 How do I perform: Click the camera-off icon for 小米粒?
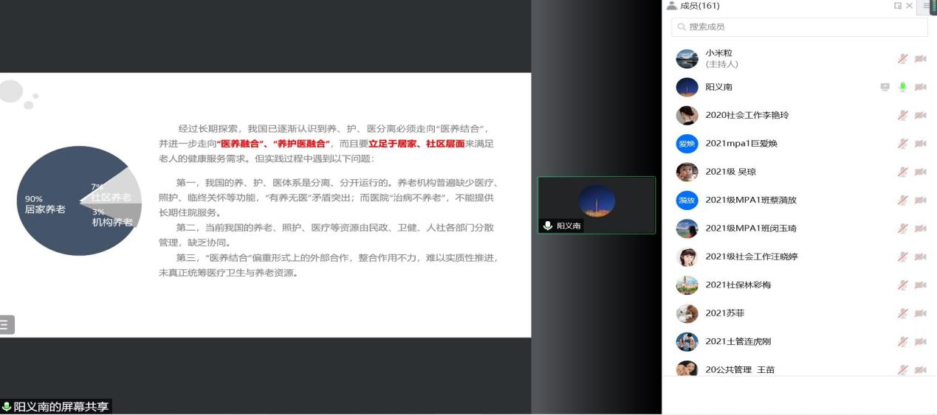pos(920,59)
